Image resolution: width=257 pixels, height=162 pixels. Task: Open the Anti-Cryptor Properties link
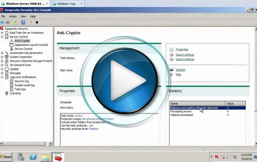(182, 49)
